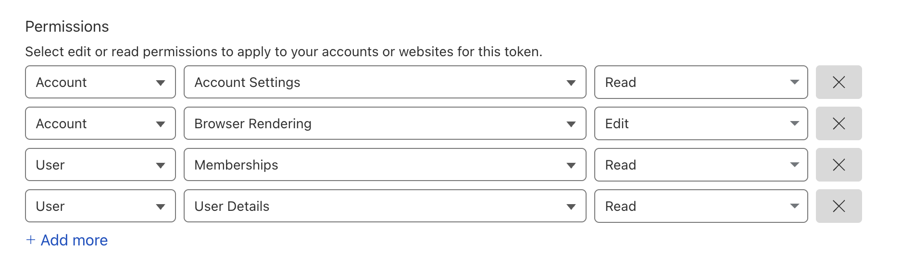Open the Browser Rendering dropdown

tap(385, 123)
